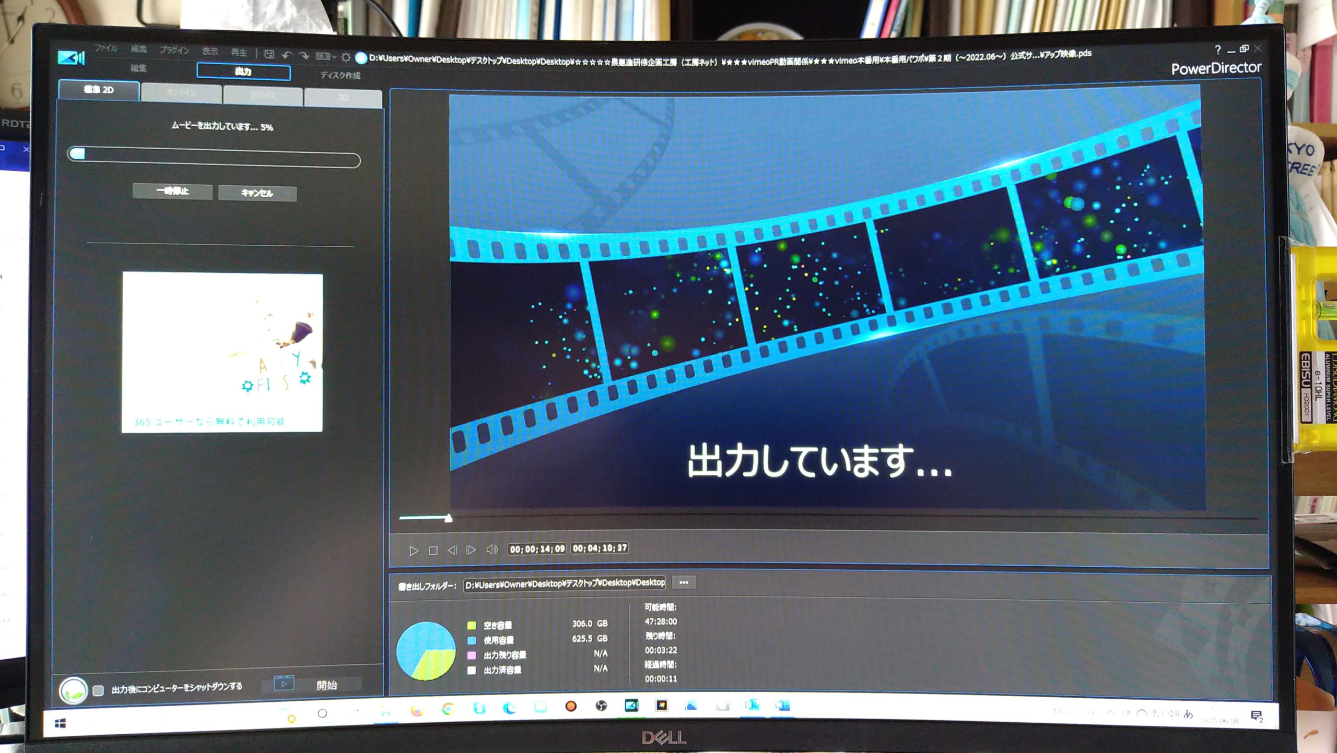1337x753 pixels.
Task: Click the 00:03:22 remaining time value
Action: pyautogui.click(x=661, y=650)
